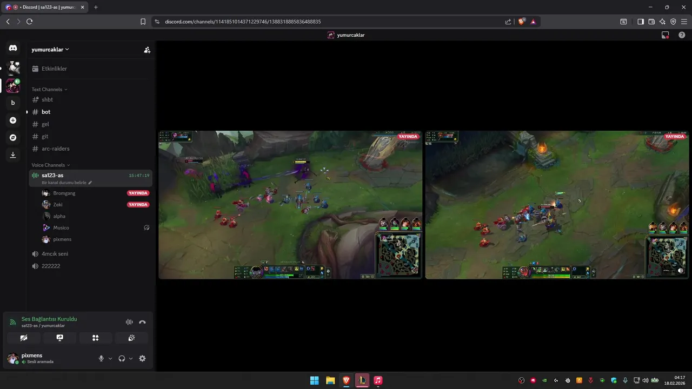Open the server with letter b
692x389 pixels.
tap(13, 103)
